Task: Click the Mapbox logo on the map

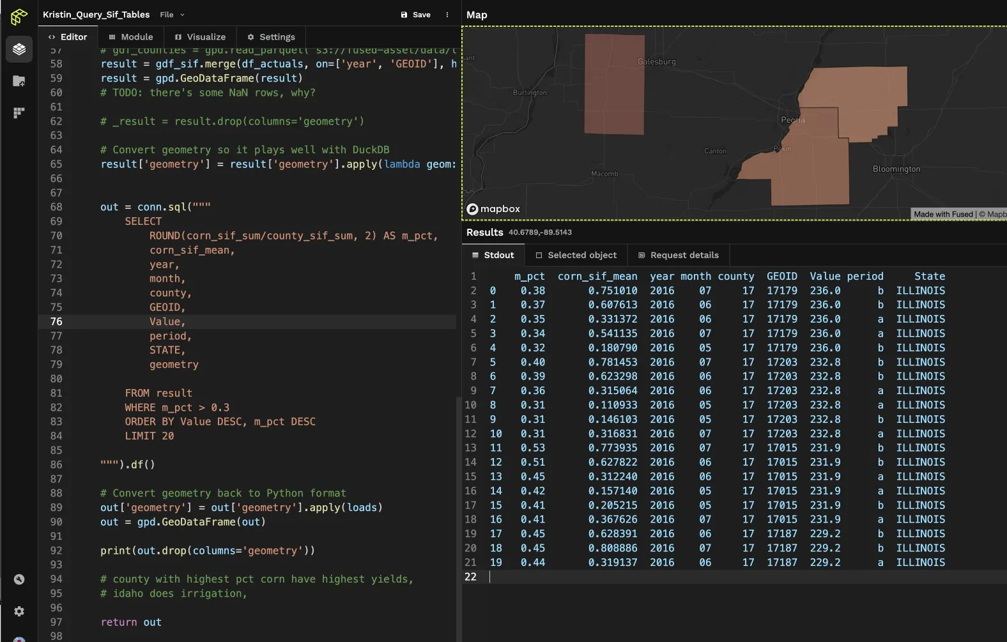Action: pyautogui.click(x=493, y=209)
